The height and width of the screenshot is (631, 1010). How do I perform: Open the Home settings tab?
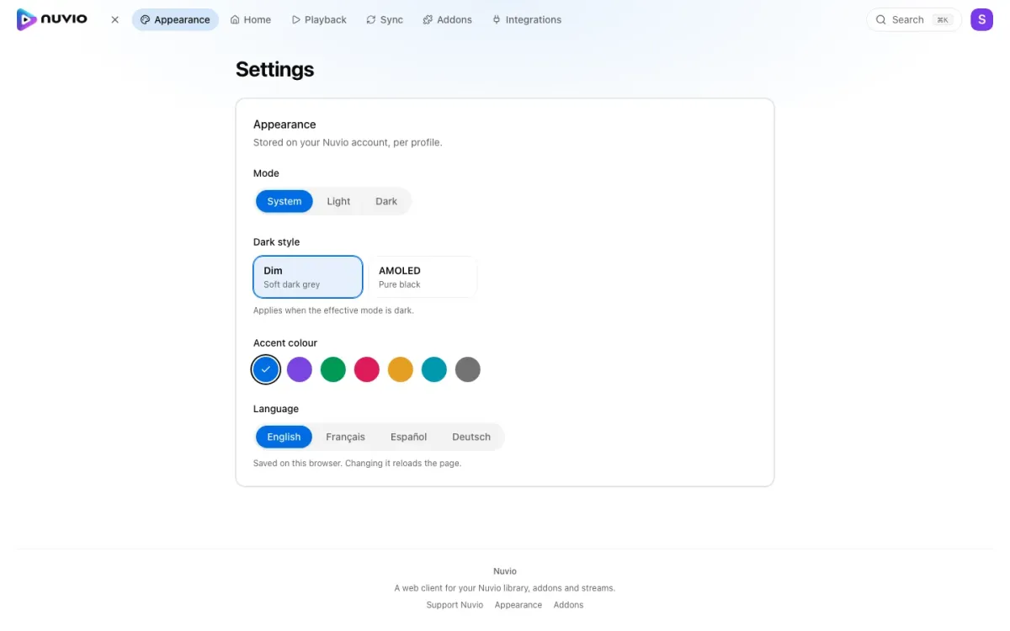[251, 19]
